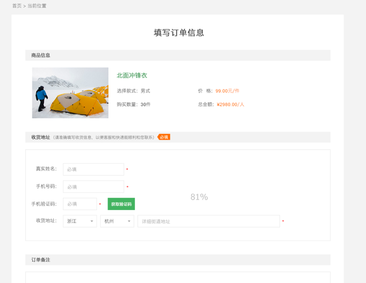Click the ¥2980.00/人 total amount

tap(230, 104)
